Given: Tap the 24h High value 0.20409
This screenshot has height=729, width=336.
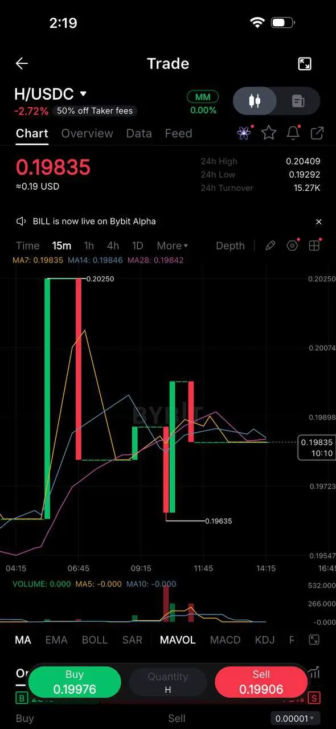Looking at the screenshot, I should 303,162.
